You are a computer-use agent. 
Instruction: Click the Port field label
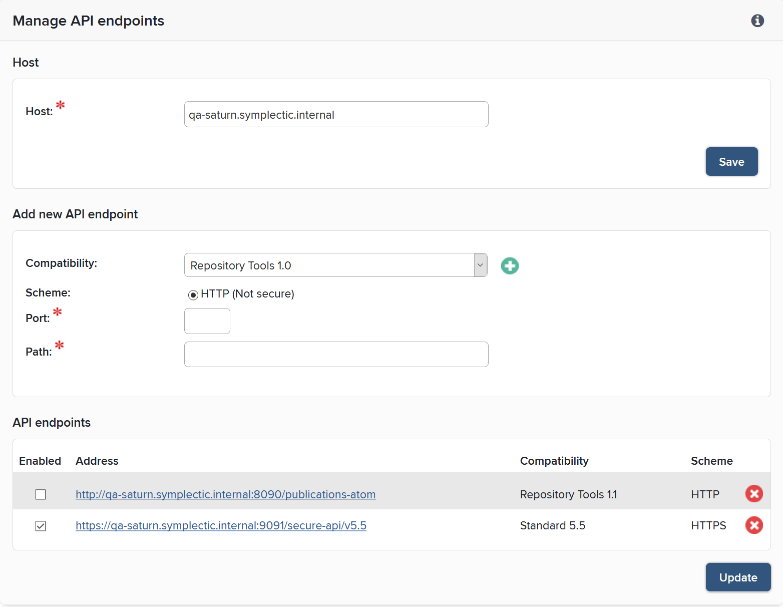click(x=38, y=319)
